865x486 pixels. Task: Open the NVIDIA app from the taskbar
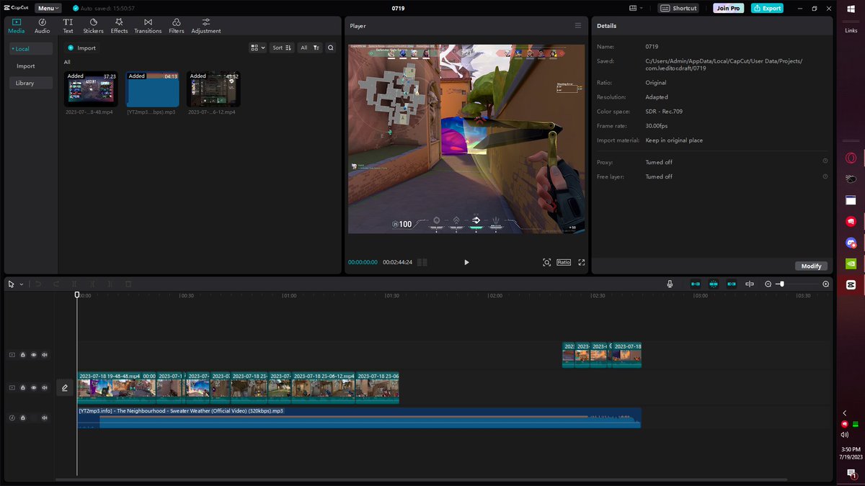[851, 264]
